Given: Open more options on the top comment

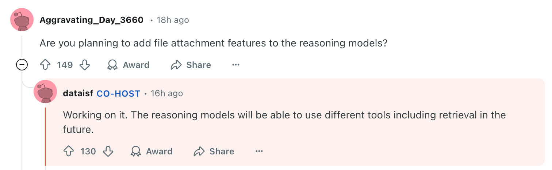Looking at the screenshot, I should click(x=236, y=65).
